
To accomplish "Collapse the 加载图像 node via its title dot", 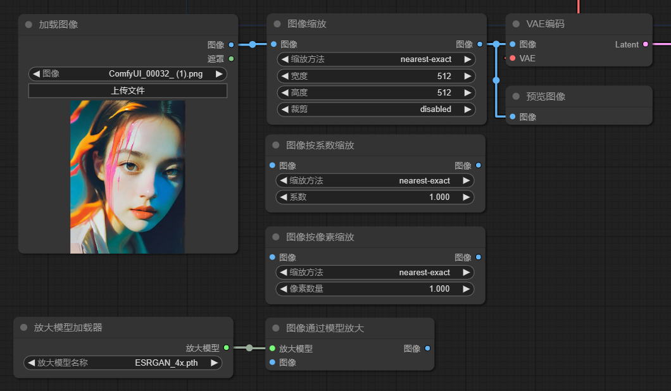I will click(x=28, y=25).
